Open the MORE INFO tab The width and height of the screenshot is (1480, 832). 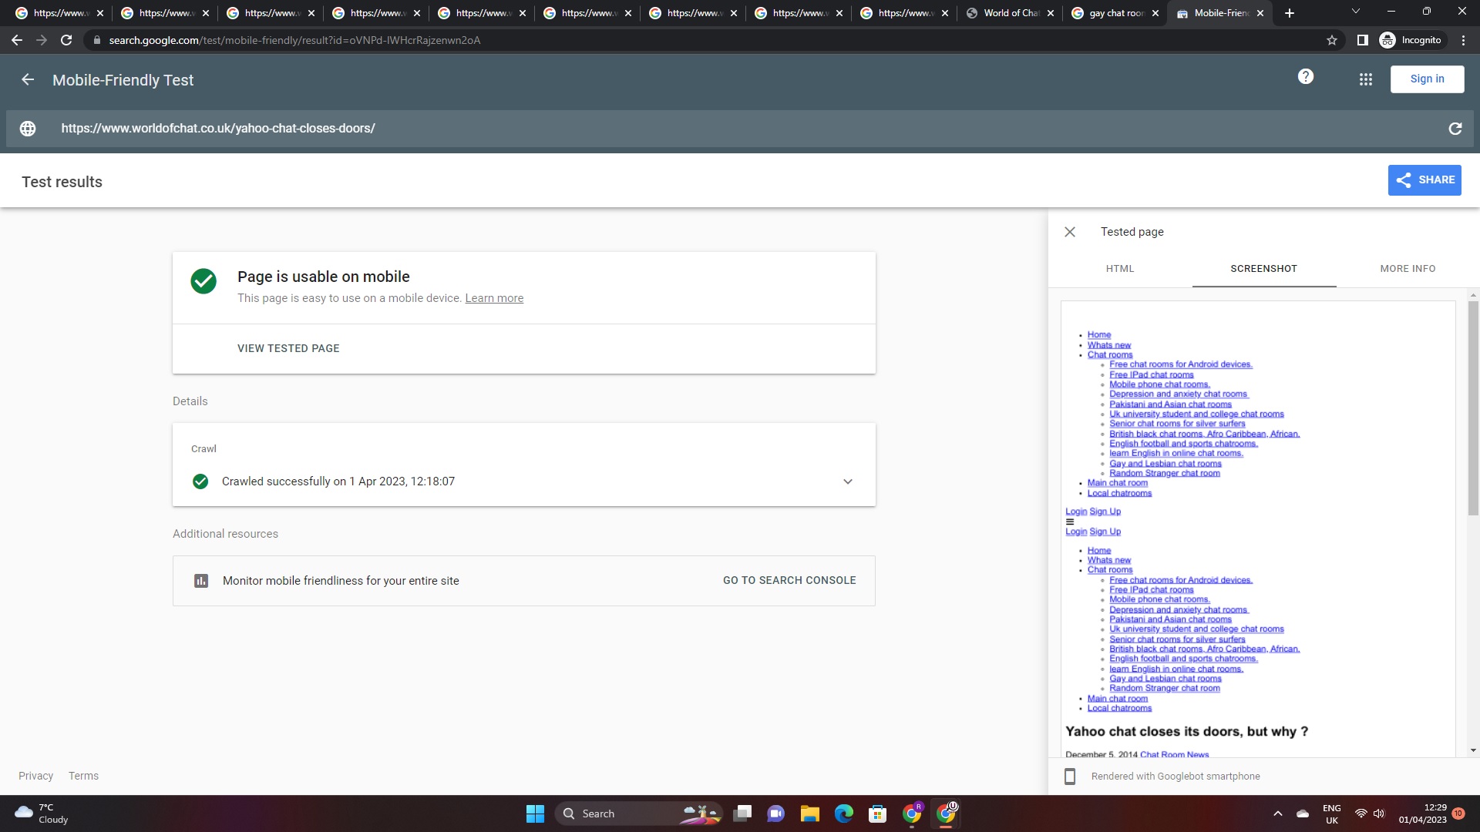pos(1408,269)
